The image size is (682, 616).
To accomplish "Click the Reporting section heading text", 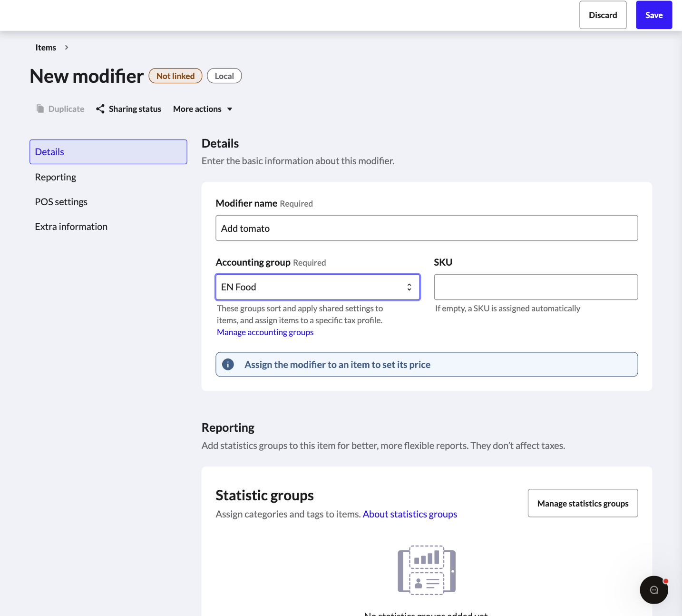I will click(x=228, y=427).
